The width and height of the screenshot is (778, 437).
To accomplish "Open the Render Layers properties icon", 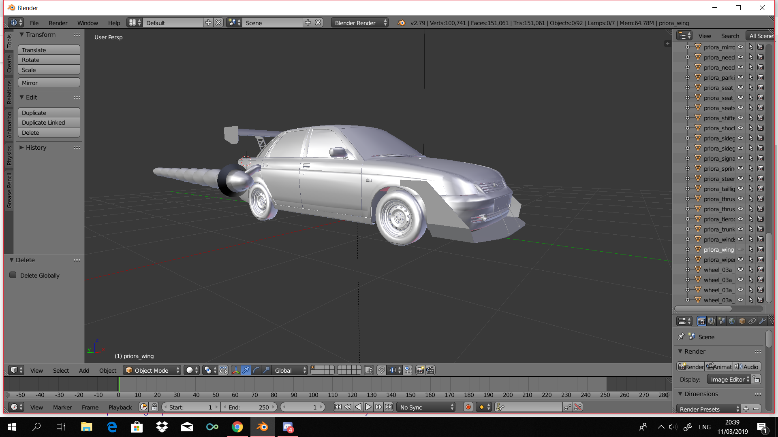I will click(712, 321).
